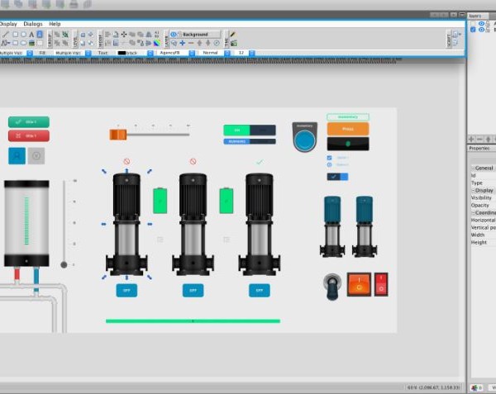496x394 pixels.
Task: Click the orange horizontal slider handle
Action: point(118,135)
